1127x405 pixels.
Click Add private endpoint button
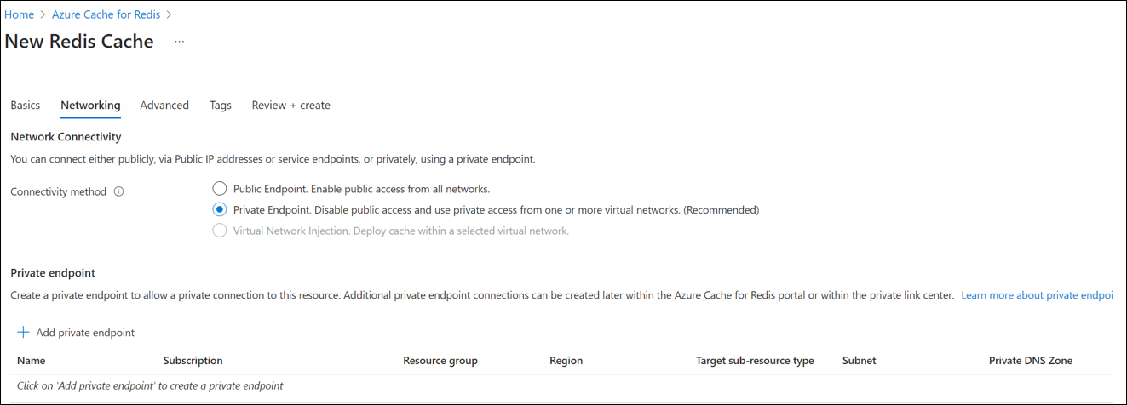coord(84,333)
